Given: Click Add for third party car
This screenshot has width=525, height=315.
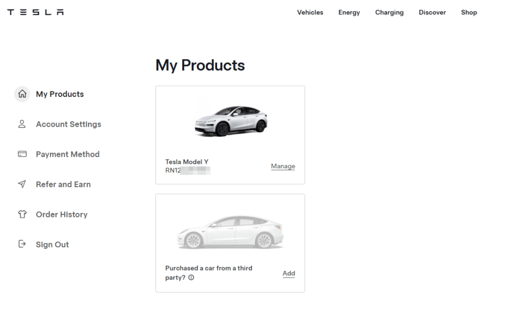Looking at the screenshot, I should 289,273.
